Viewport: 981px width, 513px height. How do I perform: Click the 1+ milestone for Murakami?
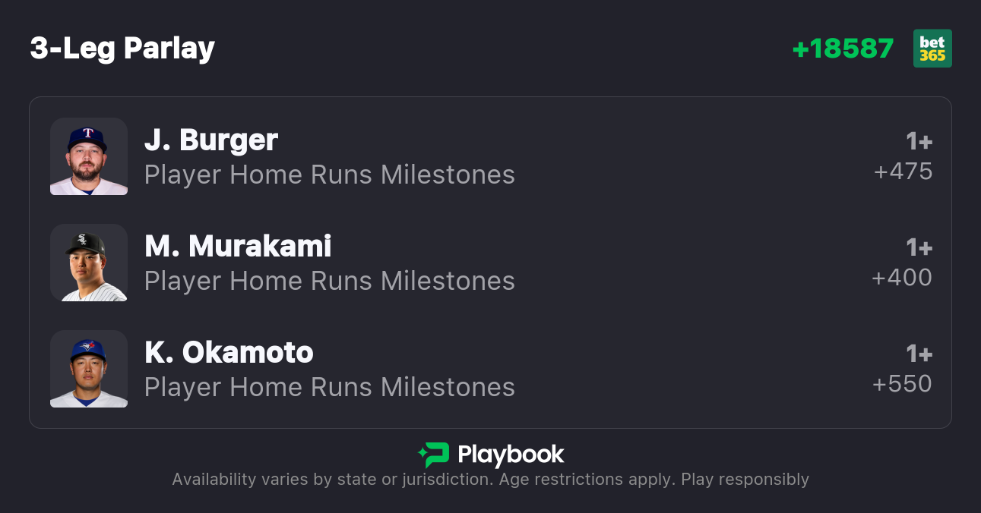[x=919, y=248]
